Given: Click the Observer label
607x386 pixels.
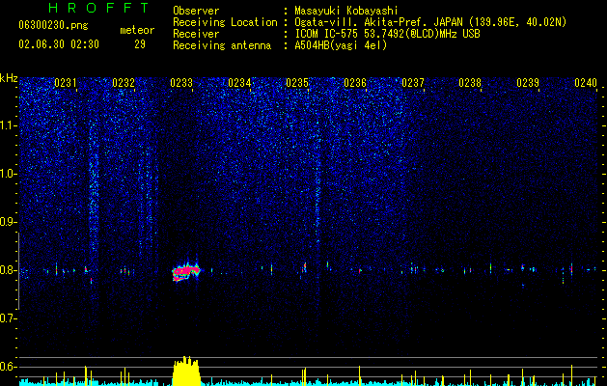Looking at the screenshot, I should pos(196,11).
